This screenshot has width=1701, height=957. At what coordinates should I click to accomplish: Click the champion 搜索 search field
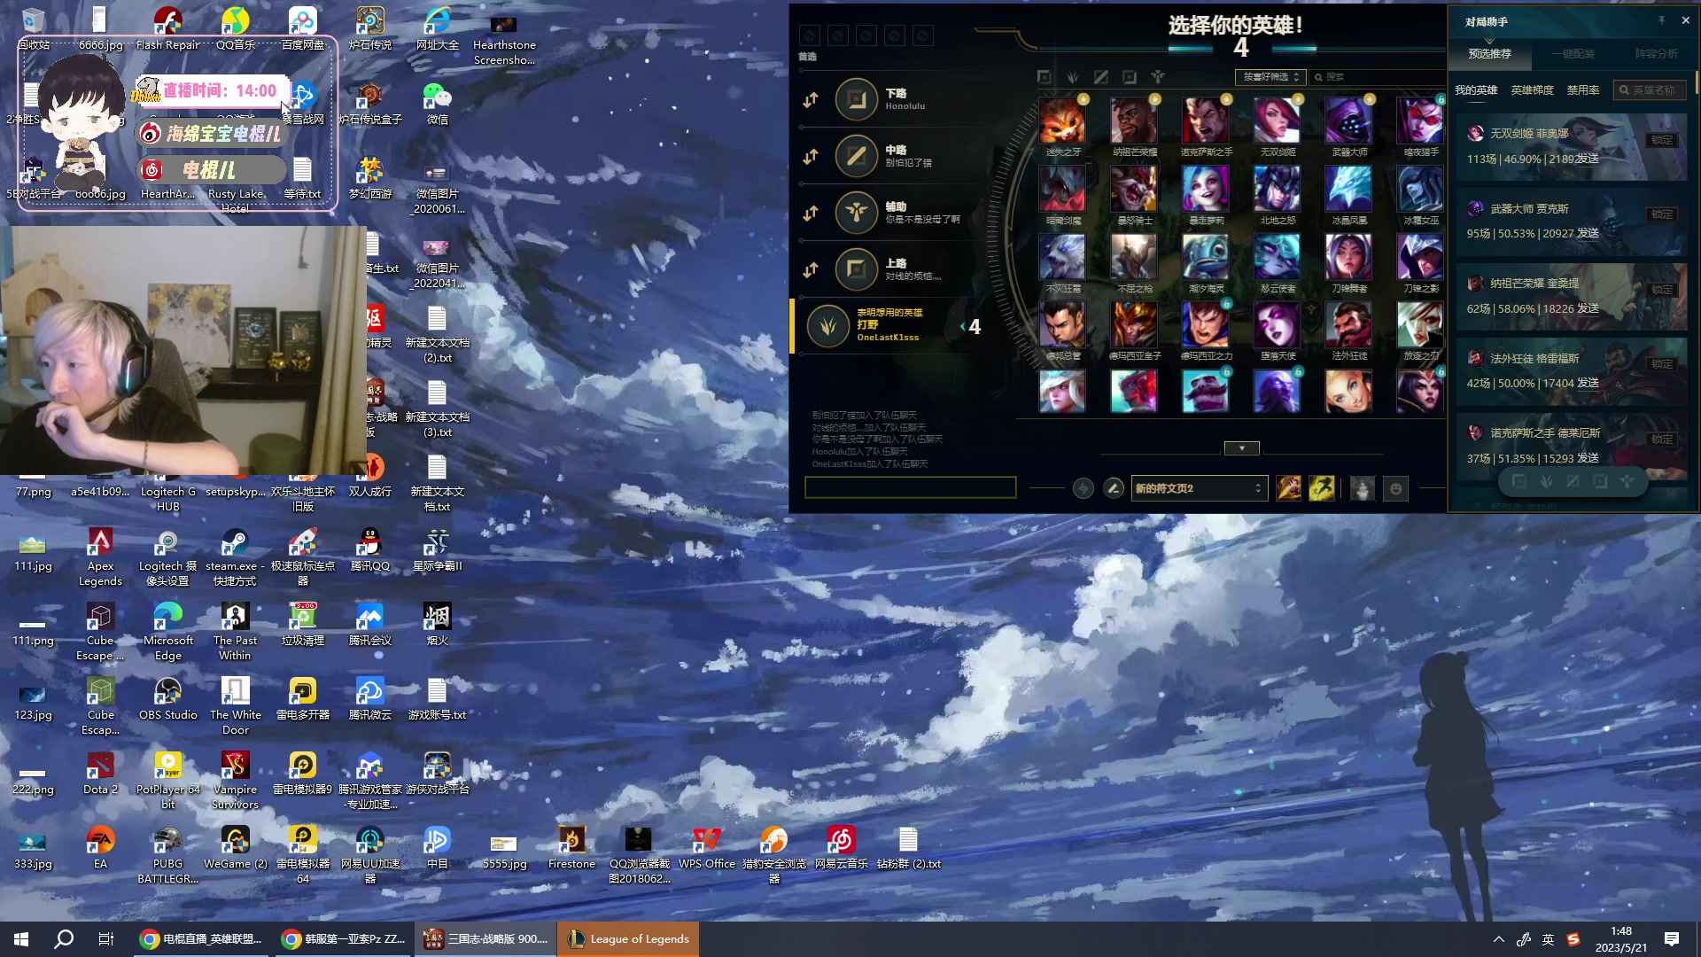pos(1377,77)
